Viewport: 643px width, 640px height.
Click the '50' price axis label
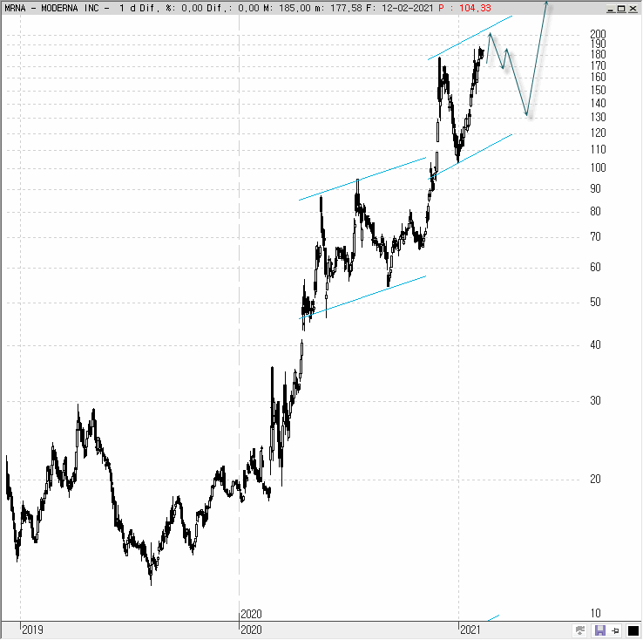[595, 303]
